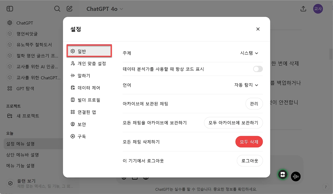Open the 말하기 settings tab
Image resolution: width=333 pixels, height=194 pixels.
(89, 76)
